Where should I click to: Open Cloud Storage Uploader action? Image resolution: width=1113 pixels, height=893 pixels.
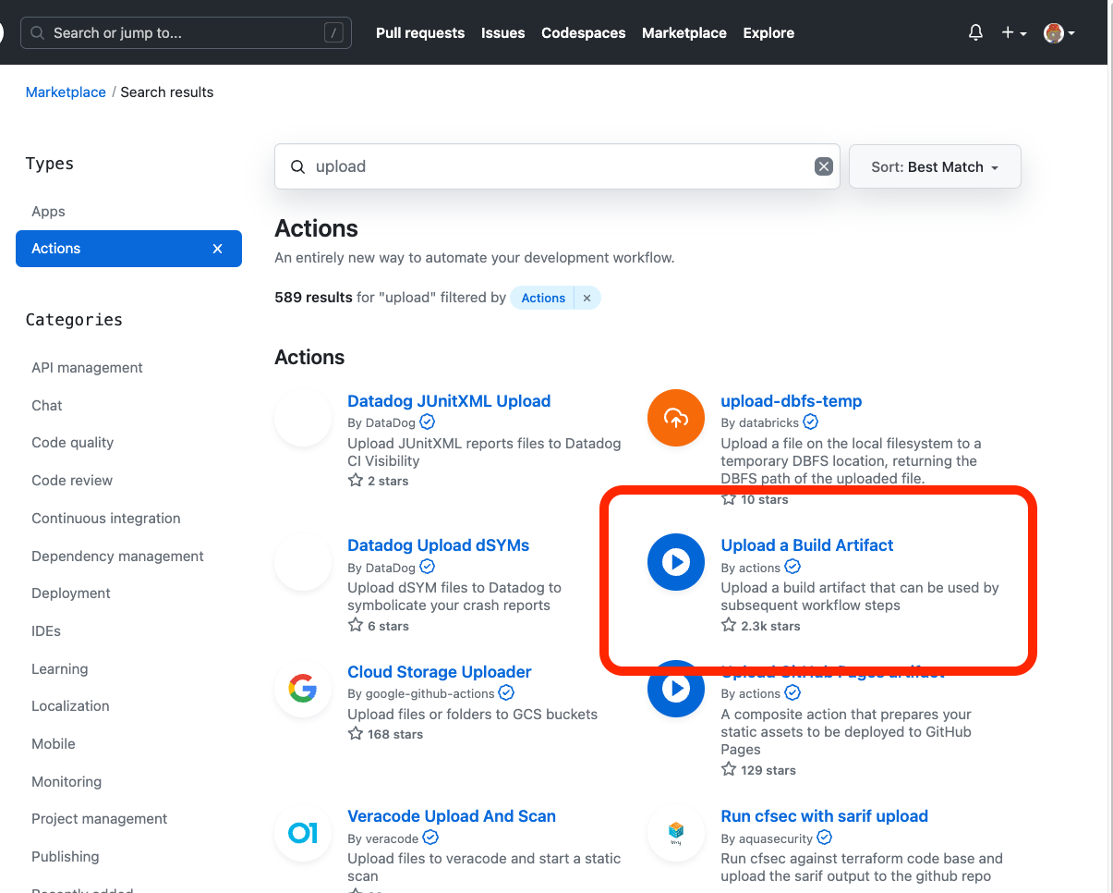tap(440, 672)
